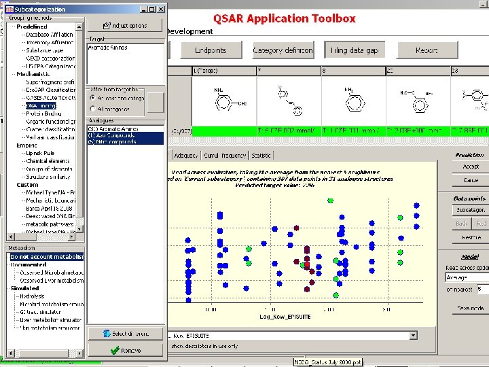Select the Nitro compounds analogue row
489x367 pixels.
[x=126, y=141]
